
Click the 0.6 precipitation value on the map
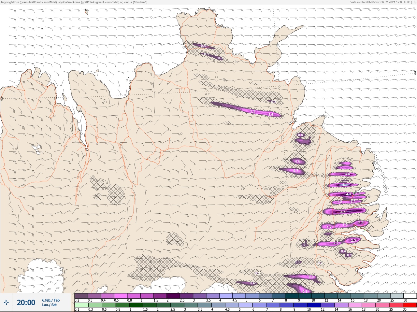coord(297,162)
